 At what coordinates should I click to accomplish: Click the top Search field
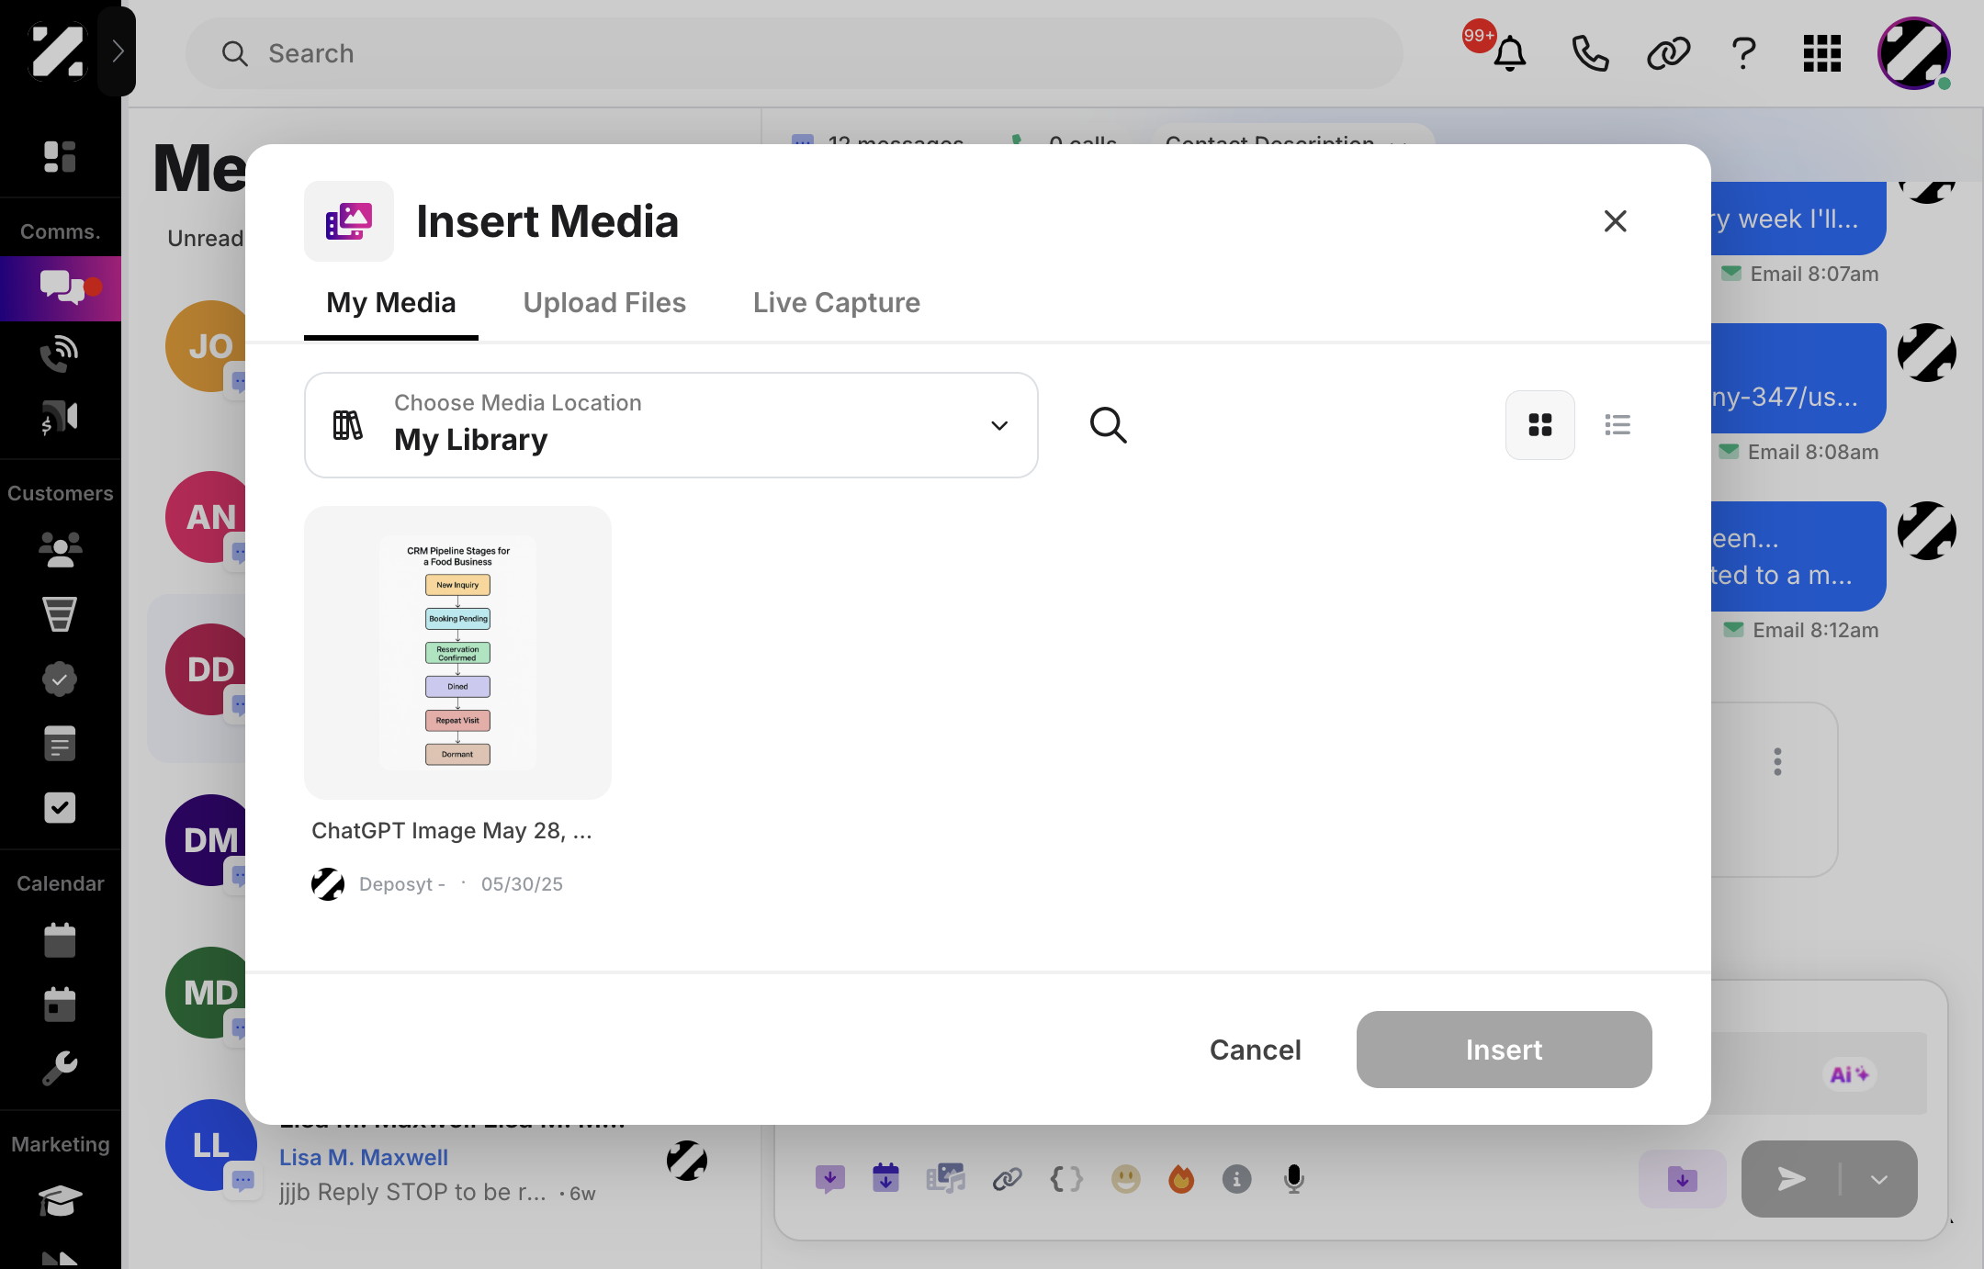794,53
